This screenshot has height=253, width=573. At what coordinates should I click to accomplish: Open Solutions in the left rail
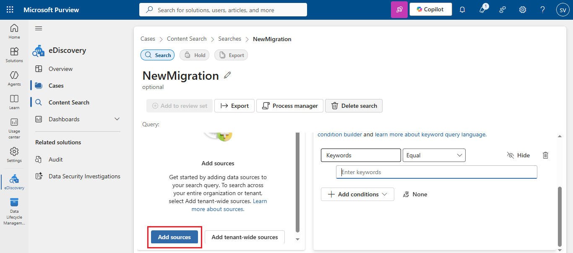click(x=14, y=55)
